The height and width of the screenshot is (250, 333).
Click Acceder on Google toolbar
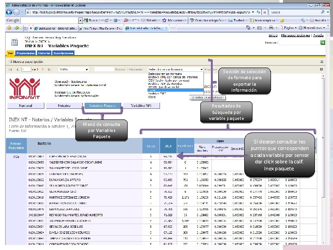coord(318,20)
